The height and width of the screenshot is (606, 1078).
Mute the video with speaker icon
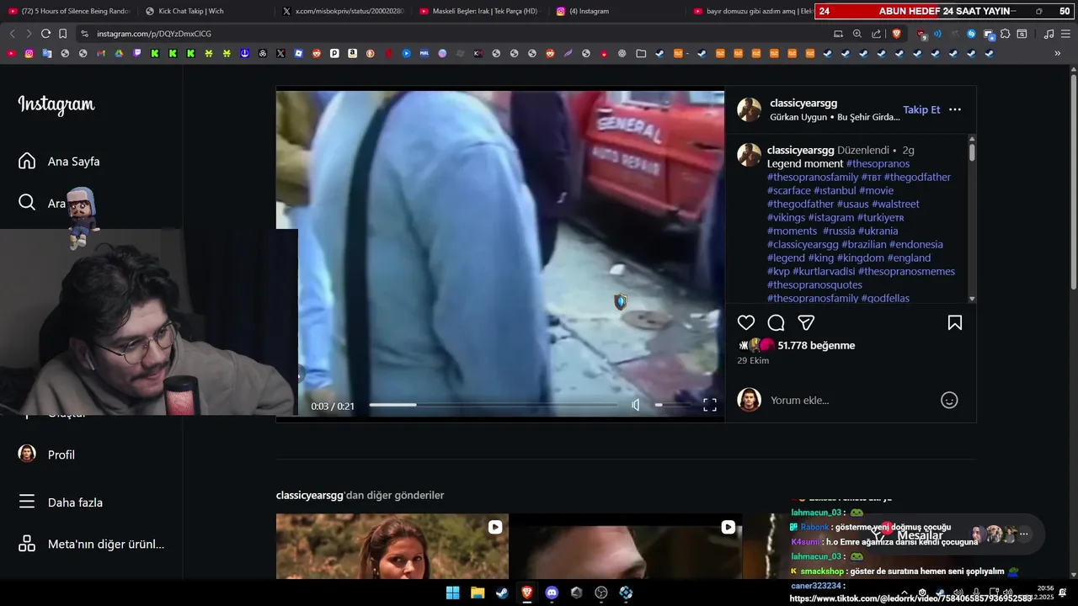point(636,405)
